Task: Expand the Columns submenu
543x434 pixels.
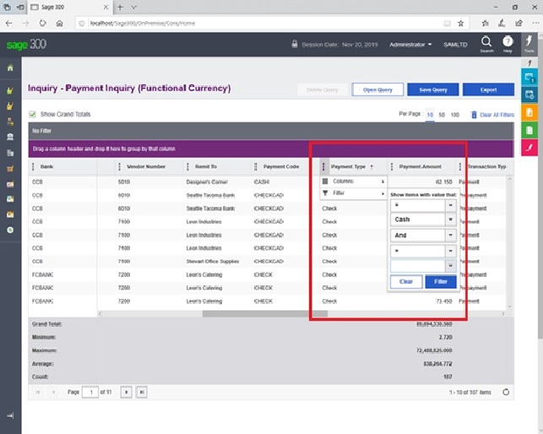Action: point(354,182)
